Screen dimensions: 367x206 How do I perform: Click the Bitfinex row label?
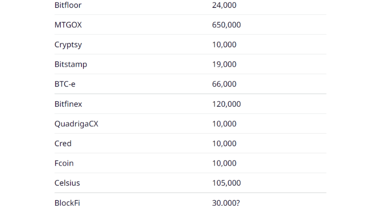(x=68, y=104)
